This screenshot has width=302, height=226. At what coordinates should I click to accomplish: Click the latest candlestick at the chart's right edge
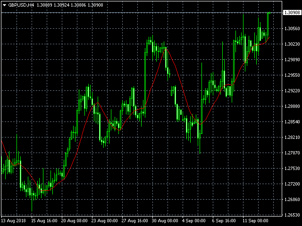[269, 13]
